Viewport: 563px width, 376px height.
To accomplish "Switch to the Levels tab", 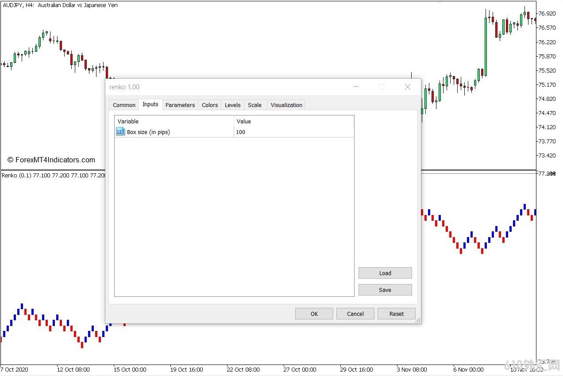I will pos(233,105).
